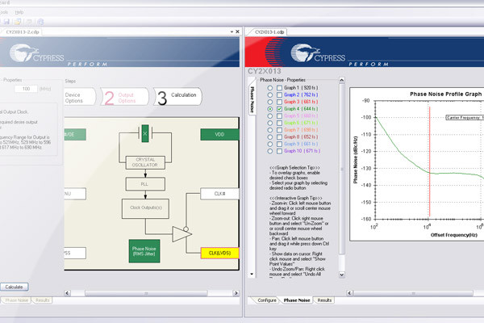
Task: Click the right arrow of the diagram horizontal scrollbar
Action: 236,293
